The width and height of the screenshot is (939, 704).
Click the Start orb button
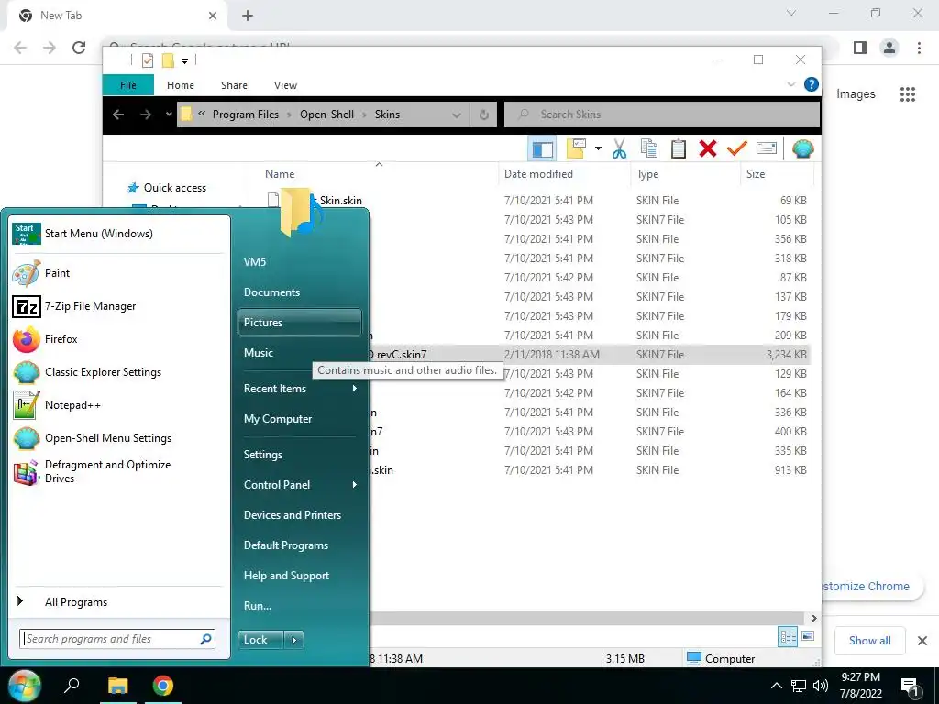(x=24, y=686)
